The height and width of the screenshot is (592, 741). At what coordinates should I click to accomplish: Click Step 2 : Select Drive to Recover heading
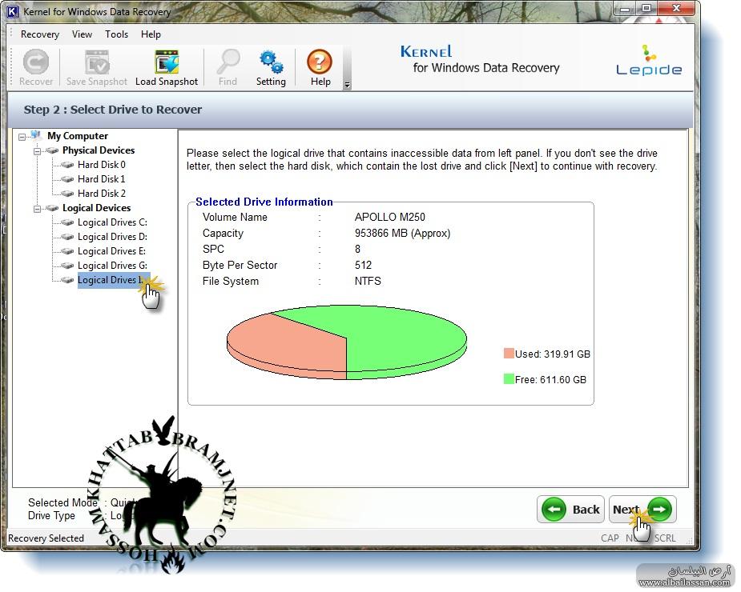pos(113,110)
